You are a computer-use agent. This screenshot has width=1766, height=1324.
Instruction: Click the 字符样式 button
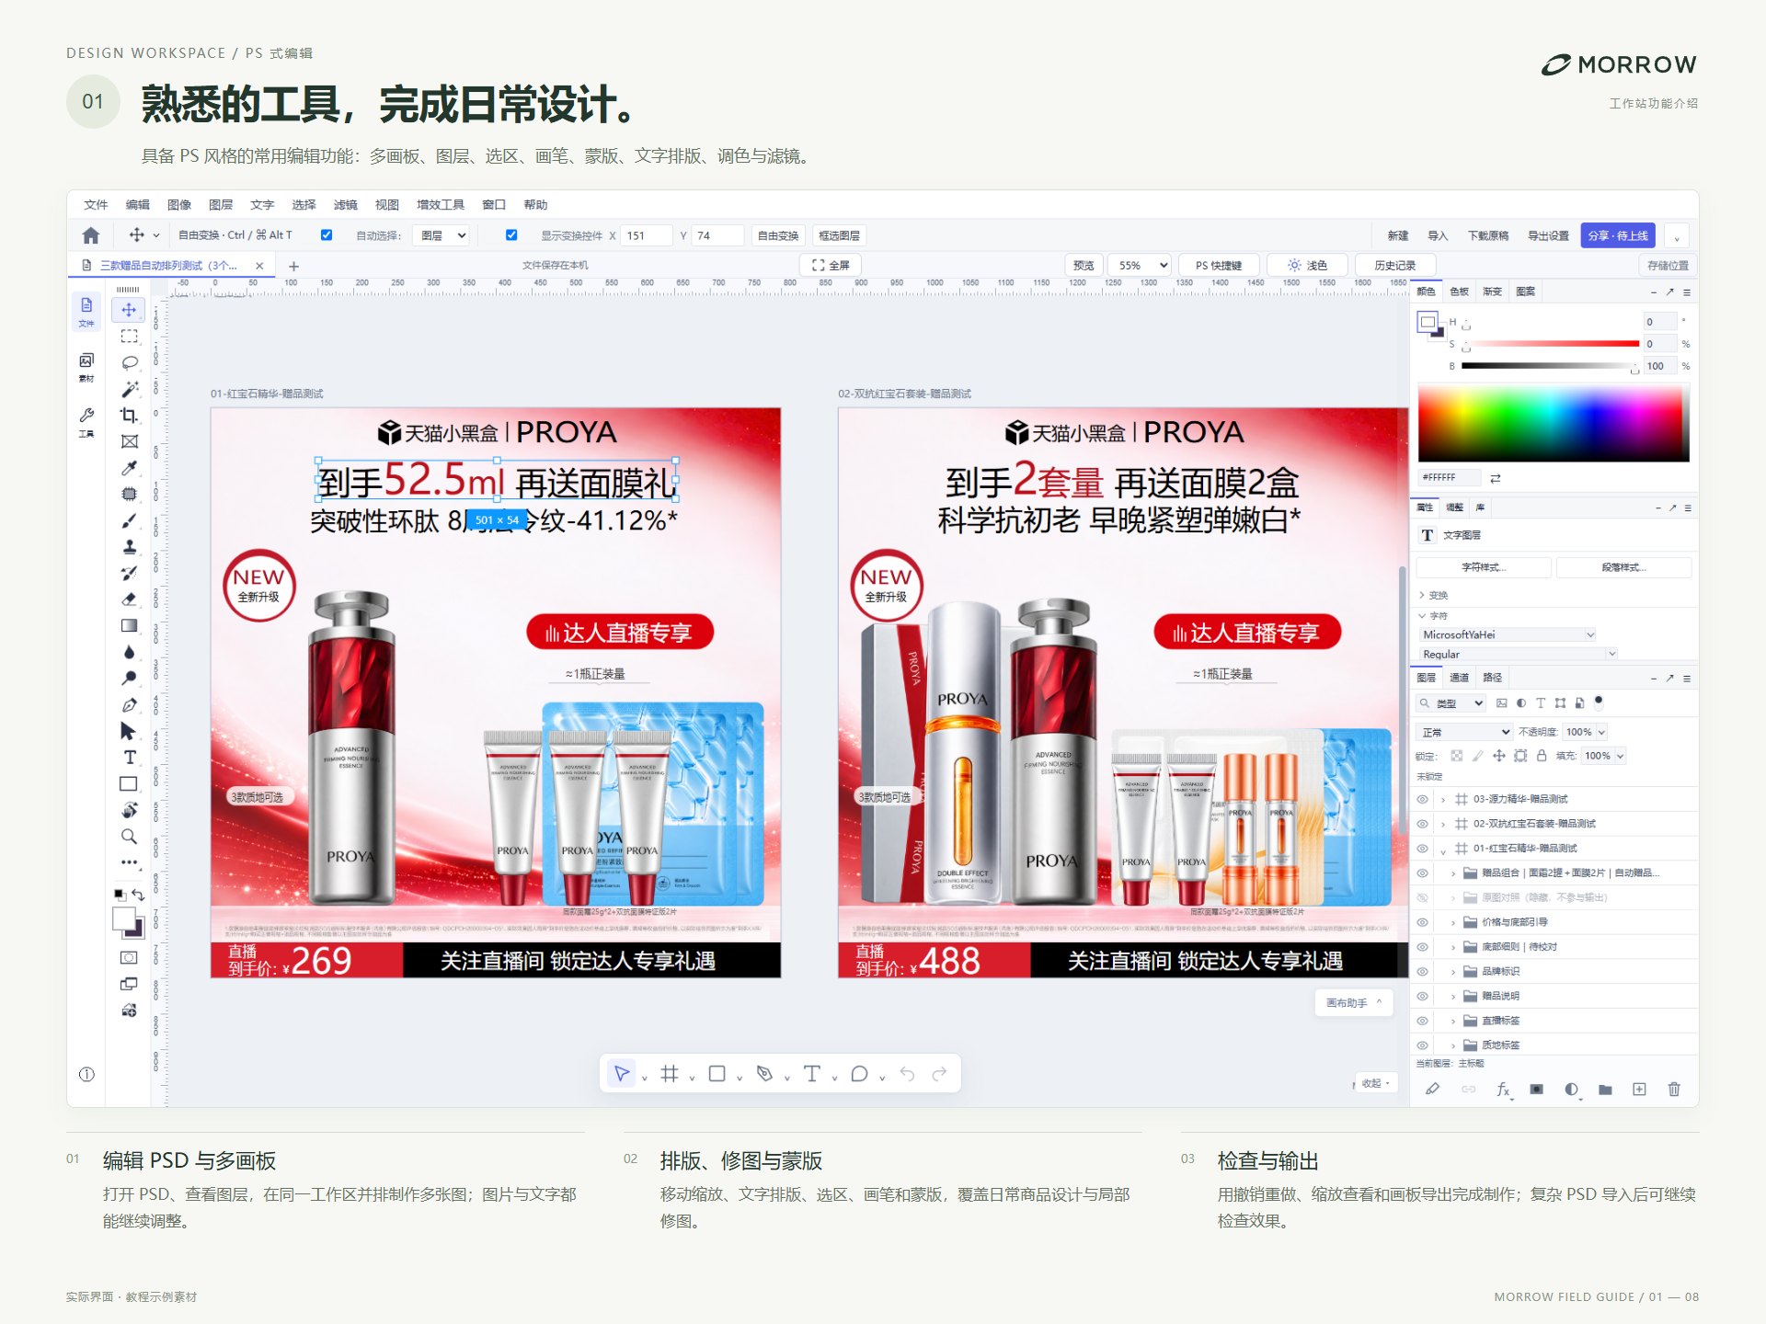click(1484, 567)
